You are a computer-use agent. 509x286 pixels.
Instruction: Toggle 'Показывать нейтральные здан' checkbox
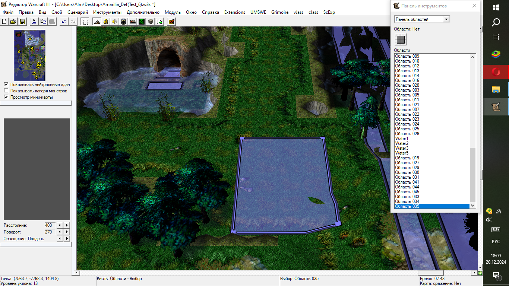pos(6,85)
